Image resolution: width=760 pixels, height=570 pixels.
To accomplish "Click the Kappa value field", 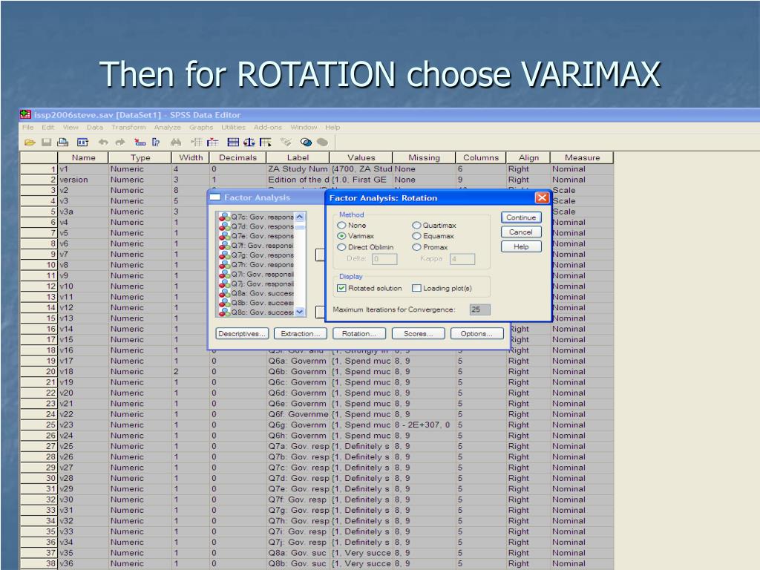I will pos(462,259).
